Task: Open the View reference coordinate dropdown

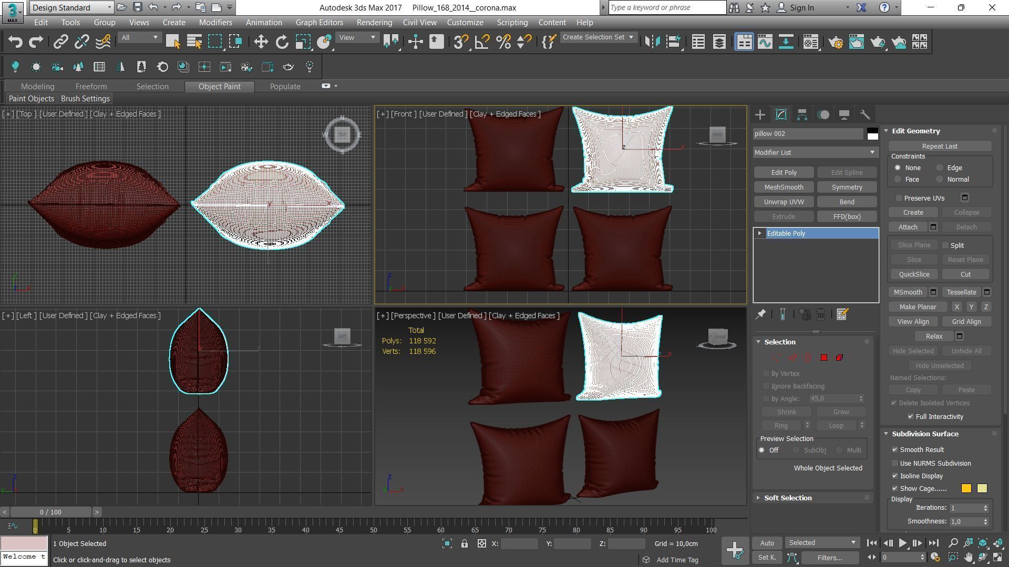Action: pyautogui.click(x=357, y=38)
